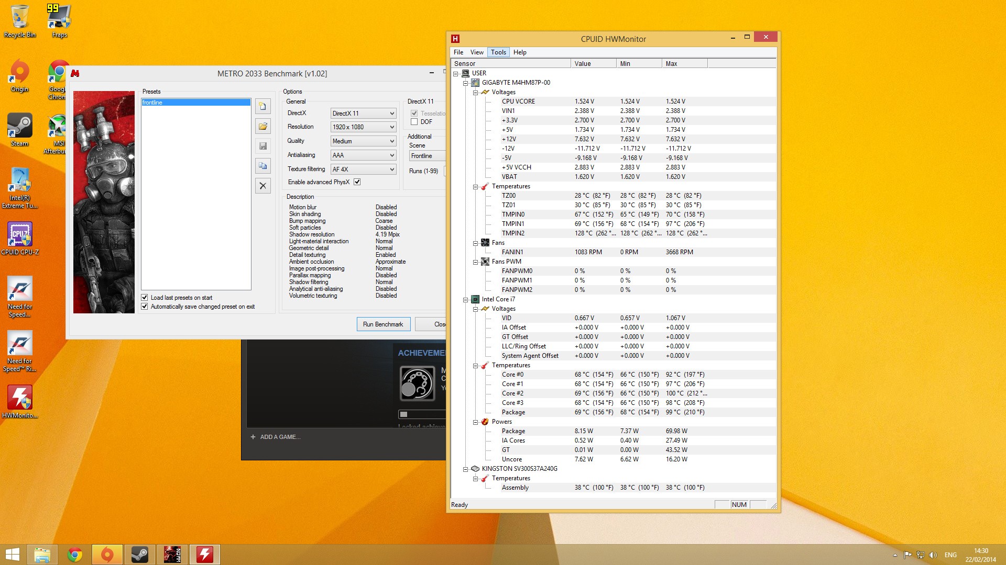The height and width of the screenshot is (565, 1006).
Task: Open the View menu in HWMonitor
Action: 476,52
